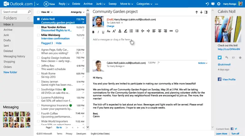Open the settings gear

click(x=219, y=4)
